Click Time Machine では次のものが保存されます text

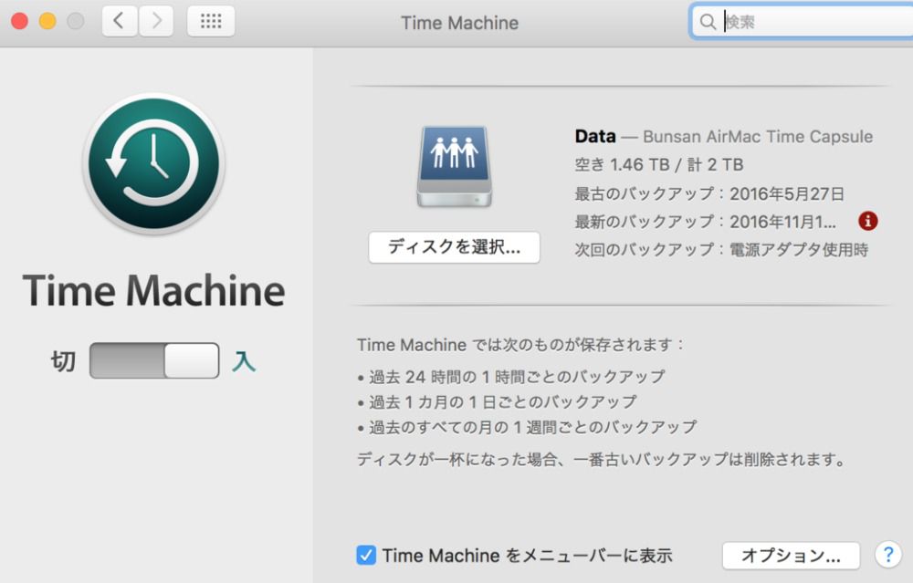coord(520,345)
